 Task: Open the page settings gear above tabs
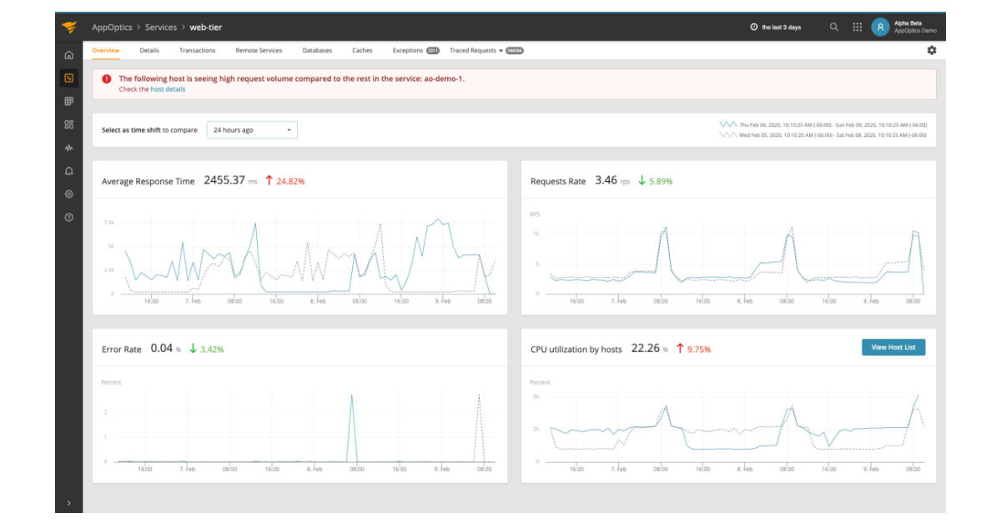932,50
